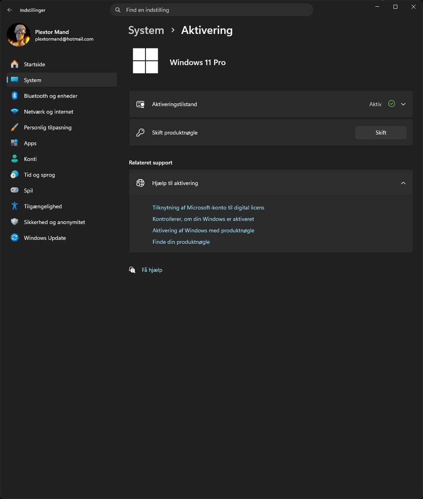Open Kontrollerer, om din Windows er aktiveret
The width and height of the screenshot is (423, 499).
tap(203, 219)
